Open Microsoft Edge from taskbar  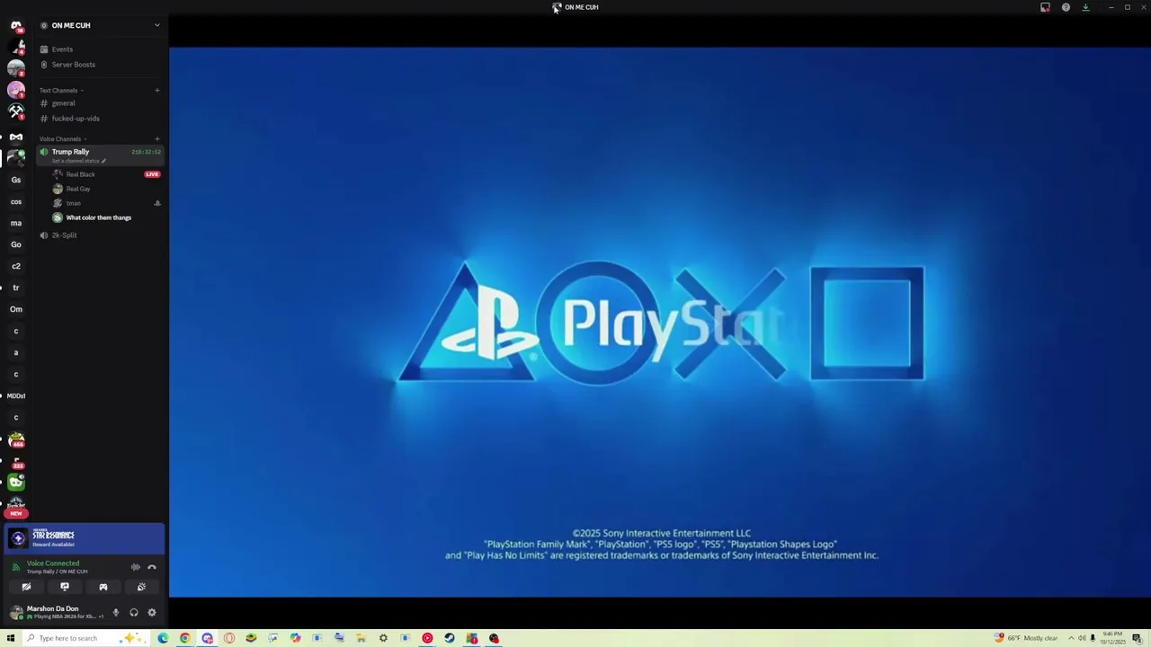pos(163,638)
